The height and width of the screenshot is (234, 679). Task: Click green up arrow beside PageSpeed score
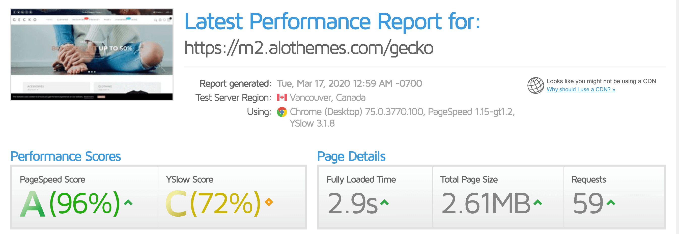tap(128, 202)
